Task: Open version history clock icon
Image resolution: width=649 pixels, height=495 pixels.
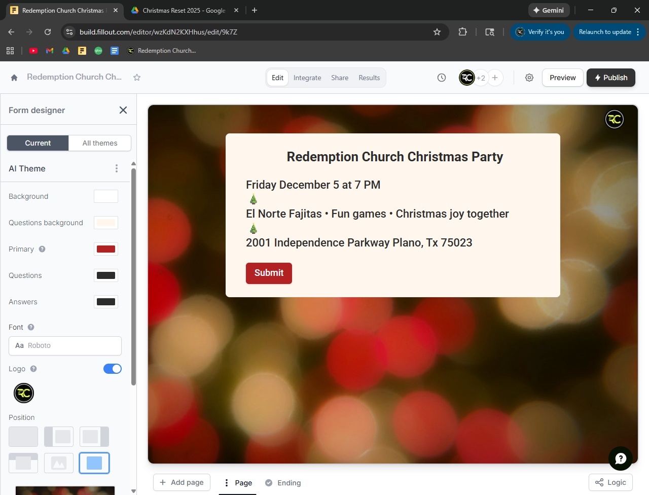Action: coord(442,78)
